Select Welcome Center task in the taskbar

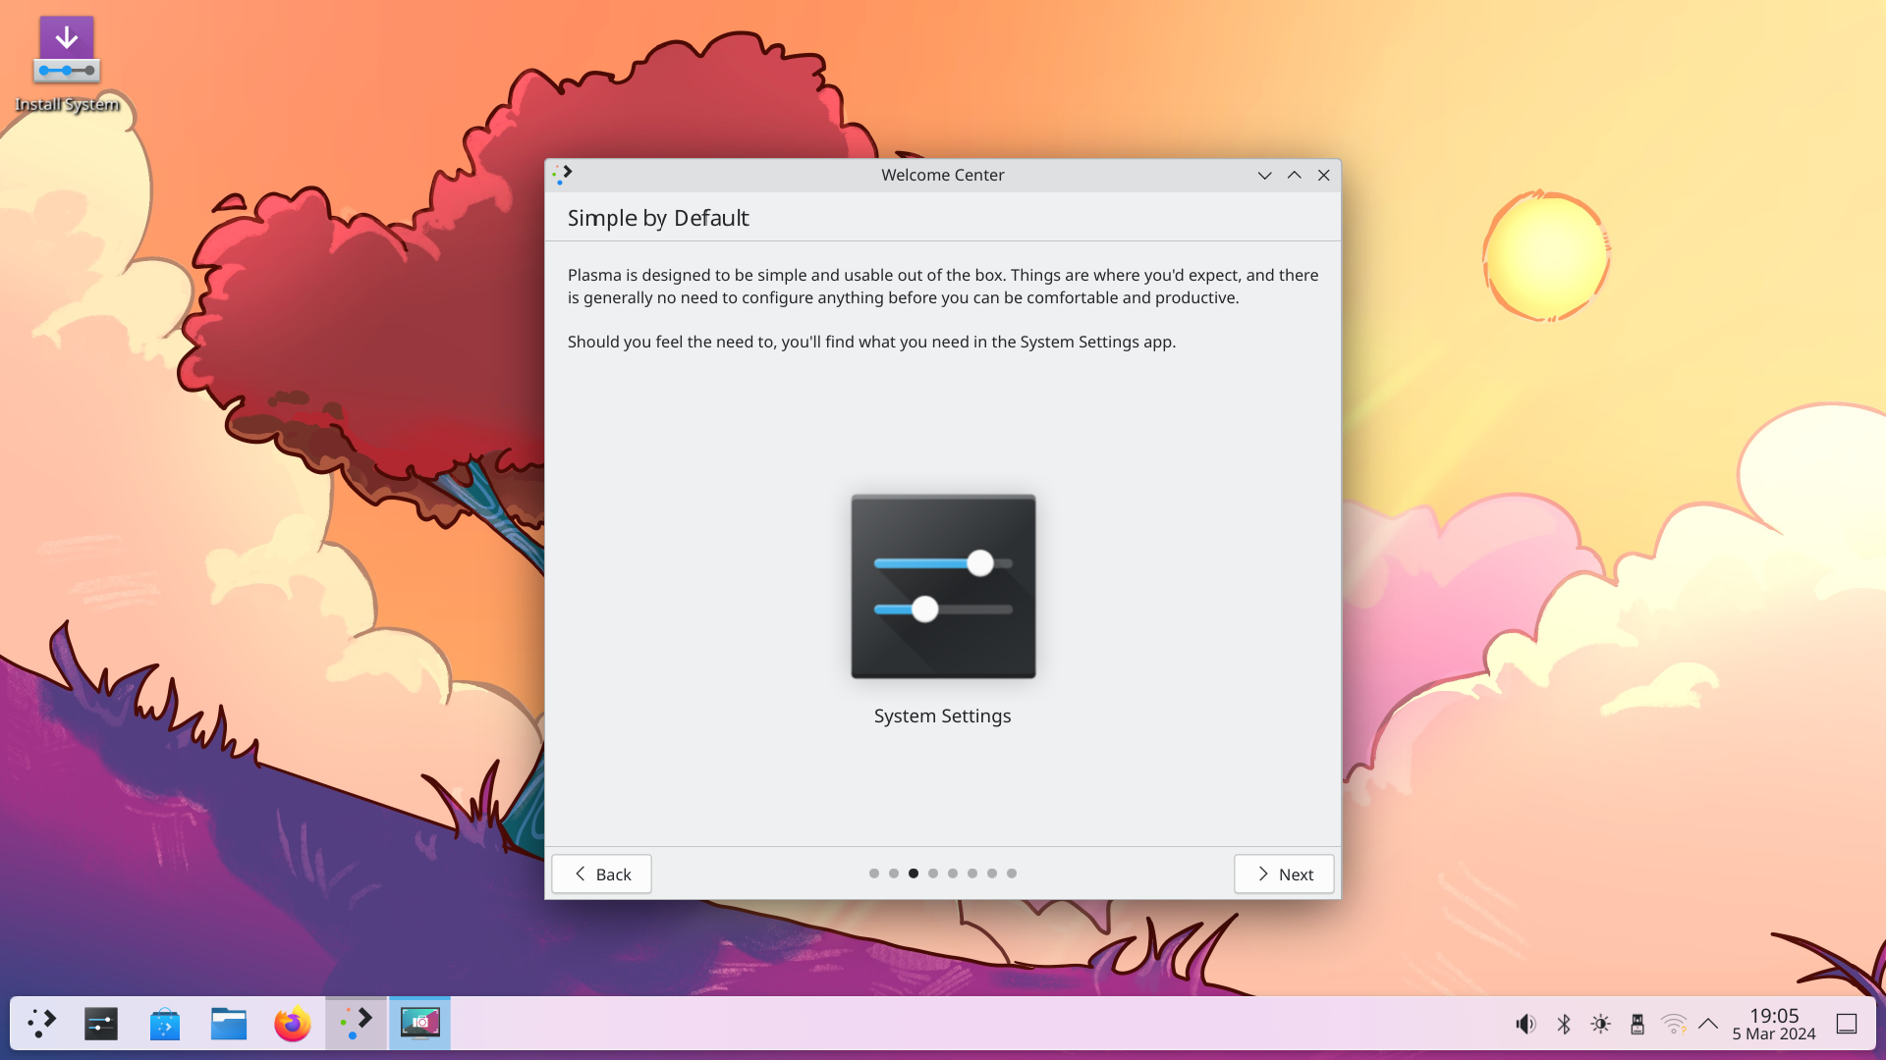pyautogui.click(x=357, y=1024)
